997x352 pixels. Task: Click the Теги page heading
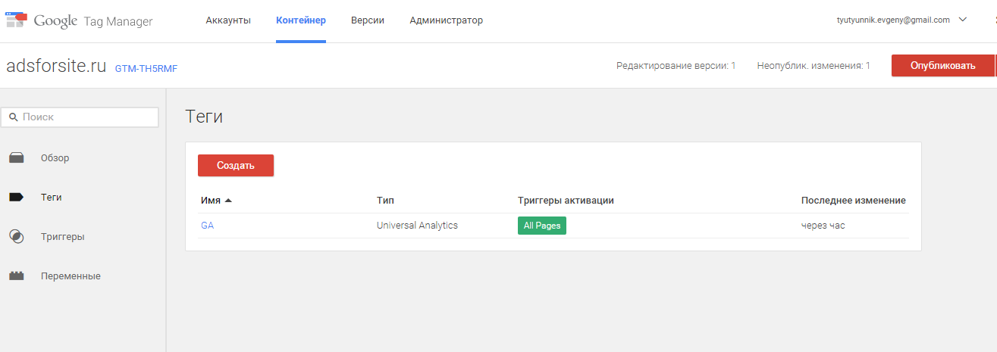(x=204, y=117)
